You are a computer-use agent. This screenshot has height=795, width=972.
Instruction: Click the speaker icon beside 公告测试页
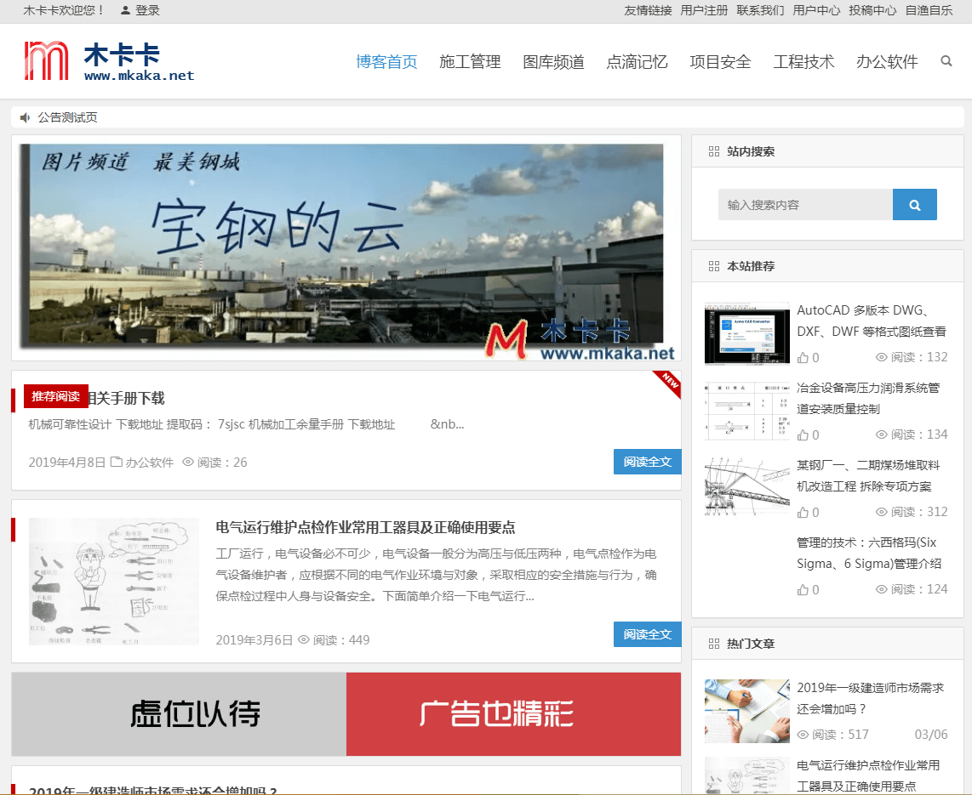25,117
